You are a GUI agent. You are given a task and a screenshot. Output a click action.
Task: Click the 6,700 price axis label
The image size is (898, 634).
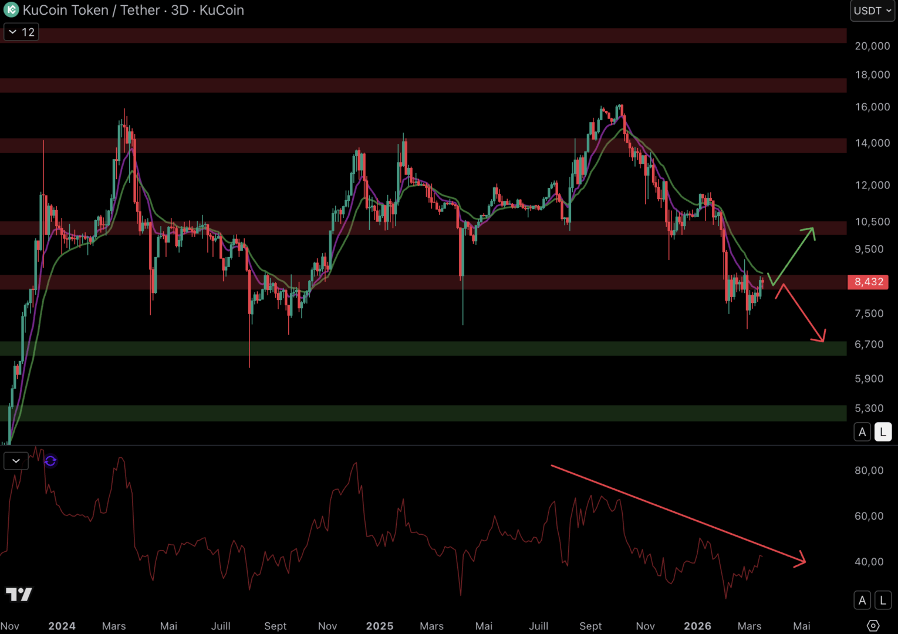click(869, 344)
